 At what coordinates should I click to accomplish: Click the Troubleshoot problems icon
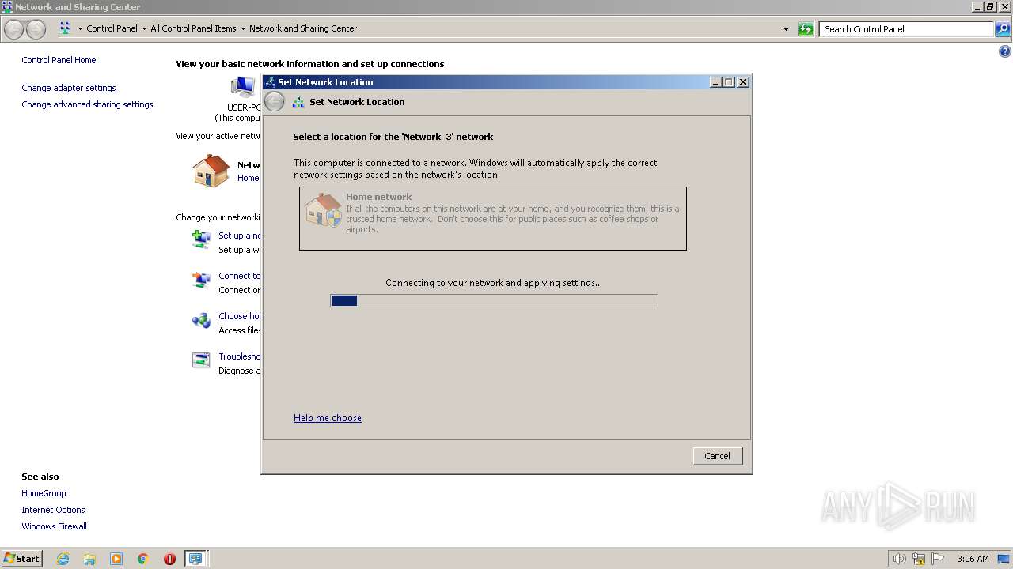(201, 360)
